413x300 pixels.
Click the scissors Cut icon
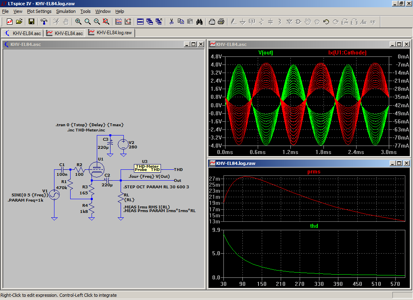pos(171,22)
